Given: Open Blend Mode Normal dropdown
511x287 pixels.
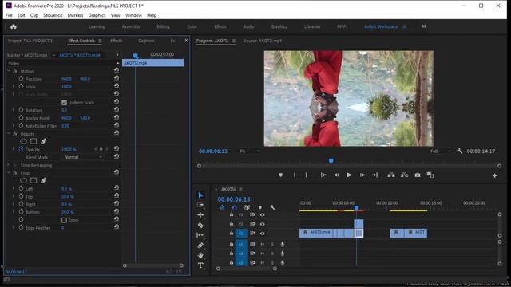Looking at the screenshot, I should click(x=83, y=157).
